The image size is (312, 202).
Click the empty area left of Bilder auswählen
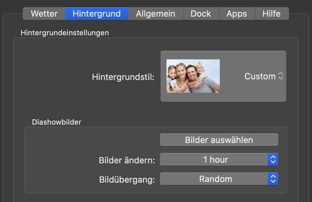tap(93, 140)
